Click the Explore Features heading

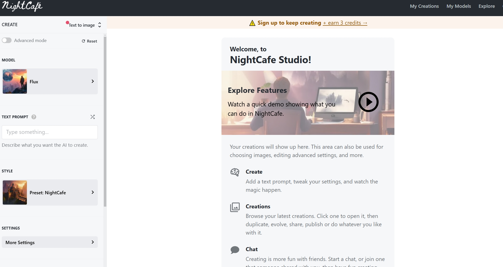tap(257, 90)
